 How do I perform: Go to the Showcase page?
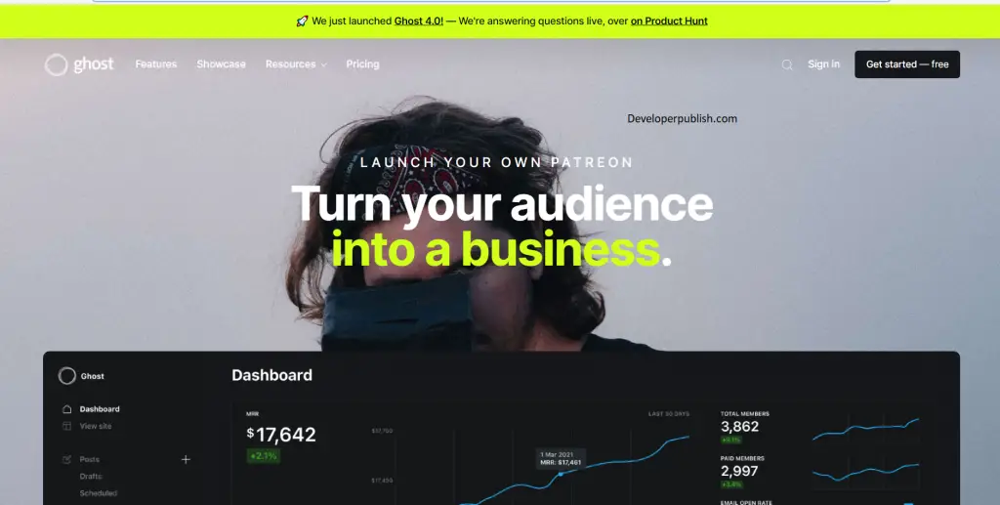point(222,63)
